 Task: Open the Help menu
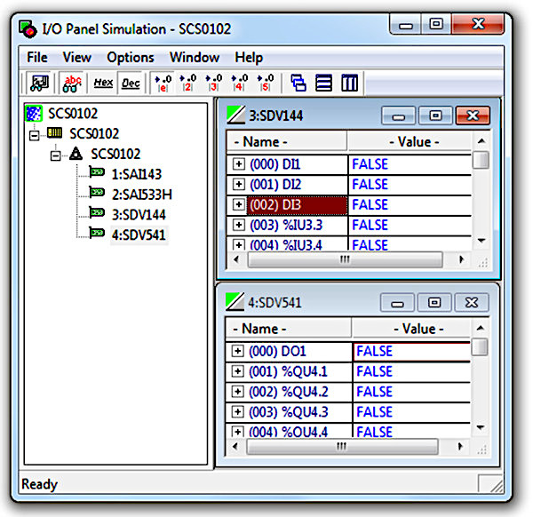[x=249, y=57]
